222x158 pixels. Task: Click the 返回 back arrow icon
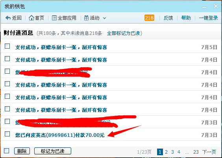click(x=8, y=18)
